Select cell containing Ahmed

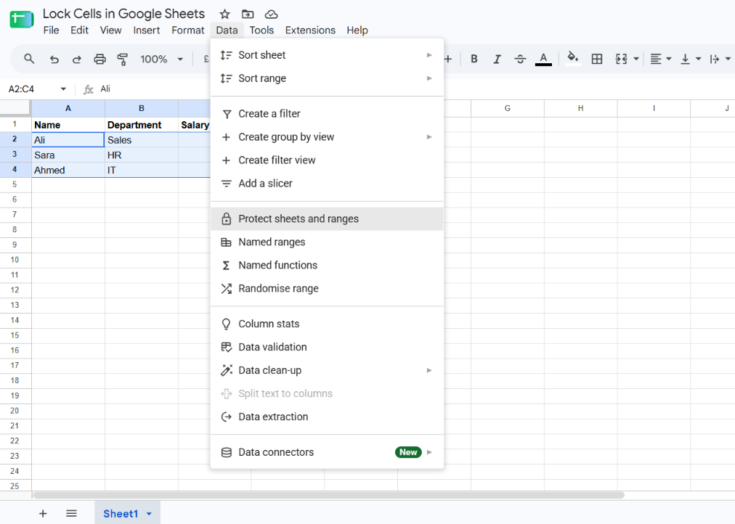click(x=68, y=170)
